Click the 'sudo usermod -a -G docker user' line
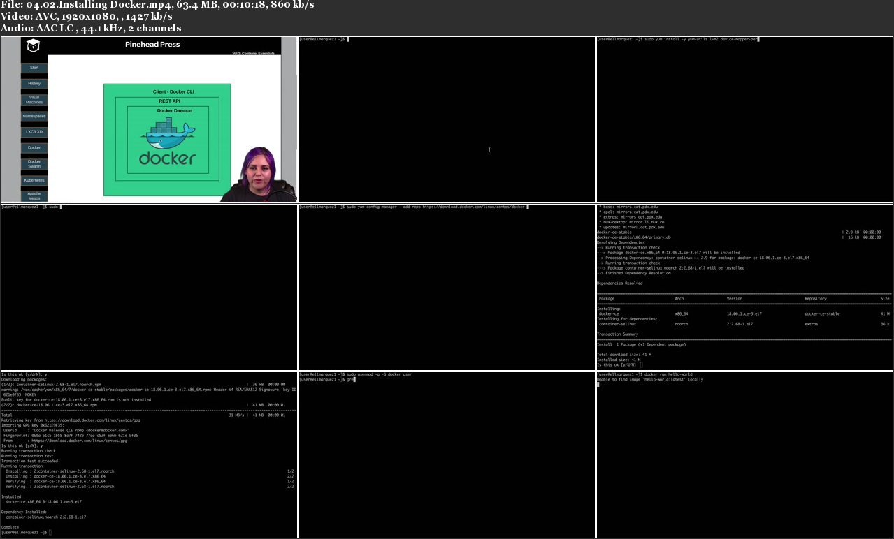This screenshot has height=539, width=894. coord(355,374)
